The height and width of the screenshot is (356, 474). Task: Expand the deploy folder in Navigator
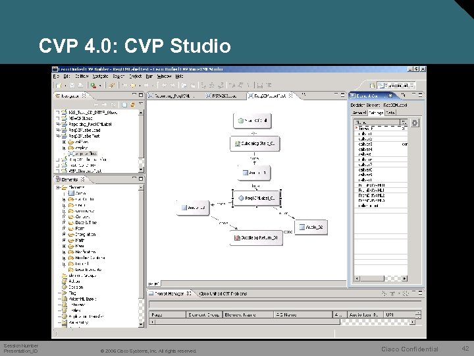[64, 148]
